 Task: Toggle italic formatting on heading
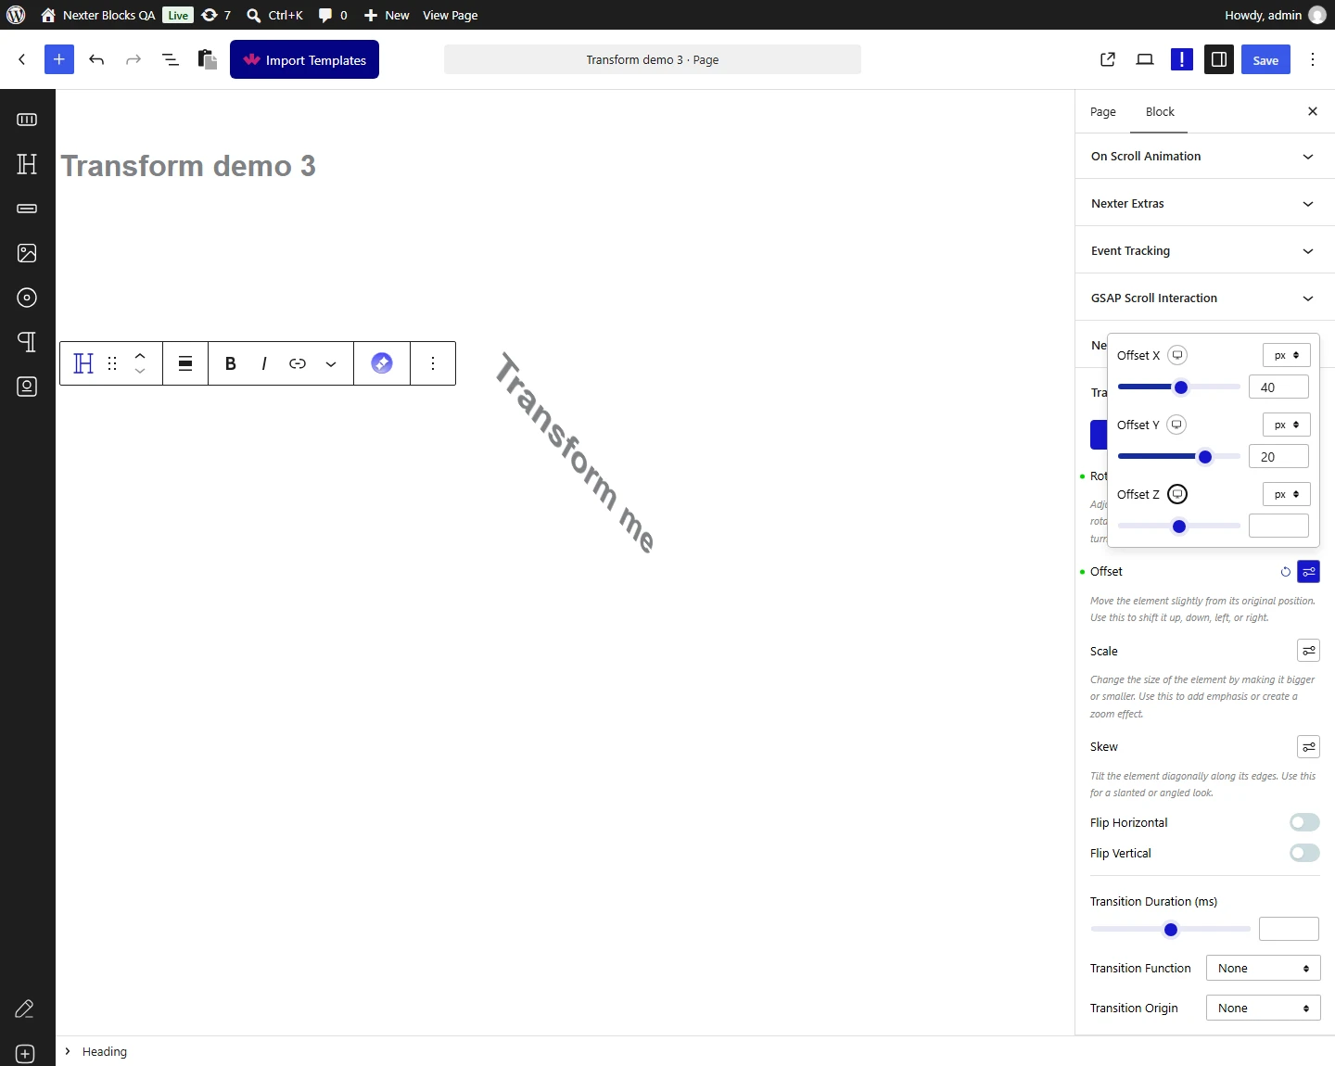point(264,363)
